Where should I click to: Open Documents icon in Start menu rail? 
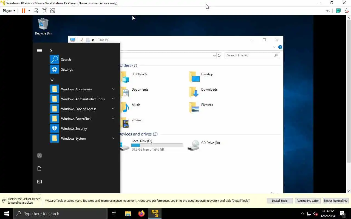39,169
